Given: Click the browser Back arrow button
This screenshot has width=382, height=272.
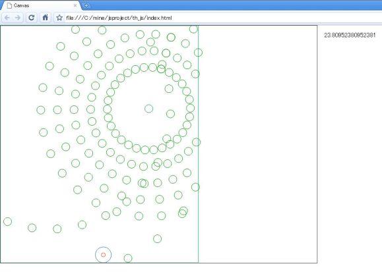Looking at the screenshot, I should pos(7,18).
